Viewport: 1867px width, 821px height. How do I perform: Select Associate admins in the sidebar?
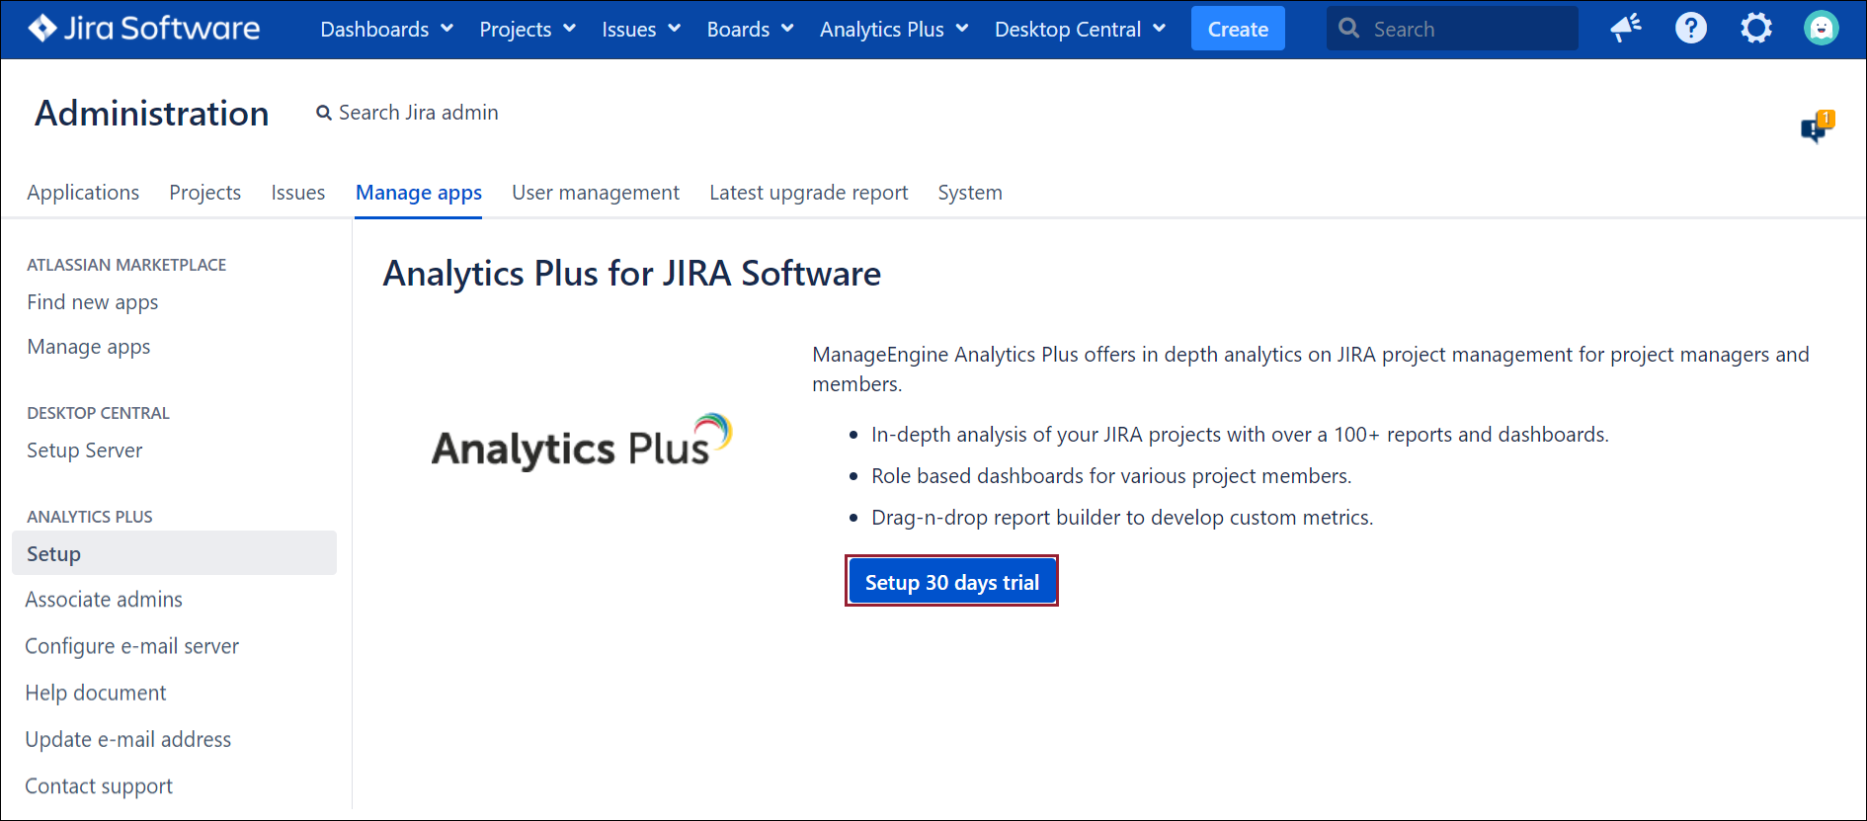pyautogui.click(x=104, y=600)
